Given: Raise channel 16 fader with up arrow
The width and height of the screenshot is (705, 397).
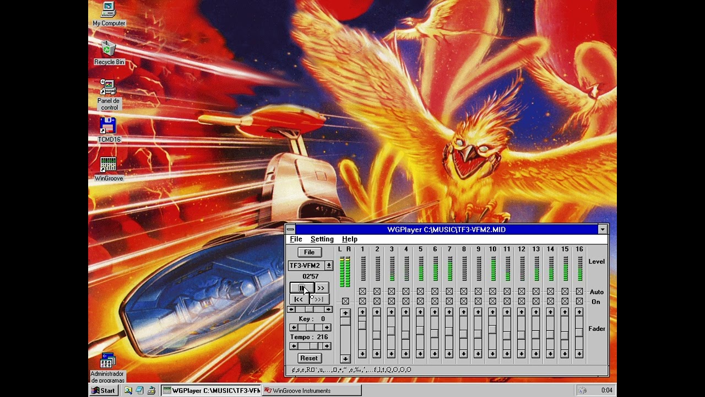Looking at the screenshot, I should pos(579,312).
